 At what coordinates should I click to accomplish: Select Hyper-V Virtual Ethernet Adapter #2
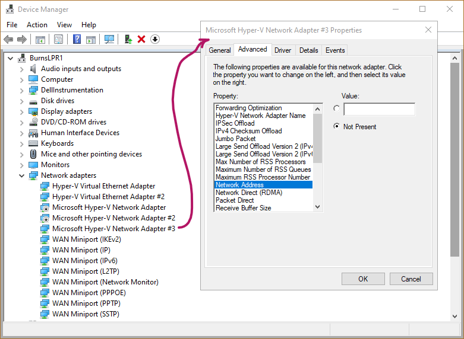[108, 197]
